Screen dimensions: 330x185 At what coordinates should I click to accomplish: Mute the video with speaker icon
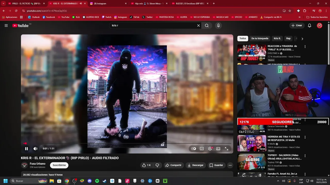click(35, 149)
